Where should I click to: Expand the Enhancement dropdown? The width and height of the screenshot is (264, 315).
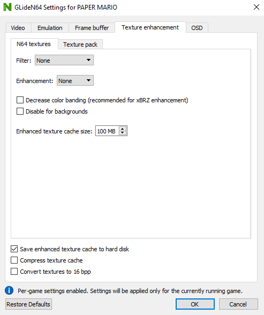(75, 80)
